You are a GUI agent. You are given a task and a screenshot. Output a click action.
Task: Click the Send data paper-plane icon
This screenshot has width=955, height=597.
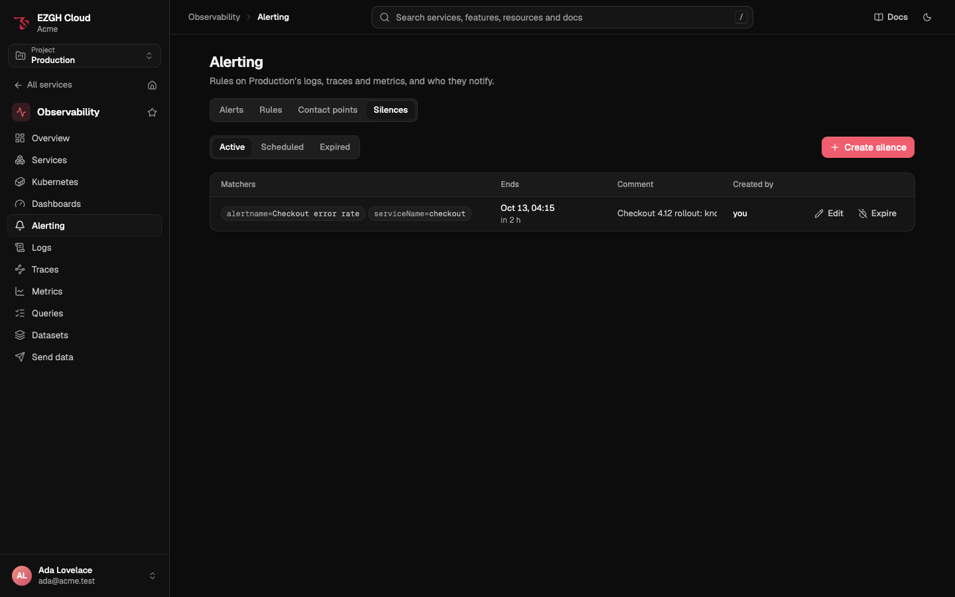tap(20, 357)
